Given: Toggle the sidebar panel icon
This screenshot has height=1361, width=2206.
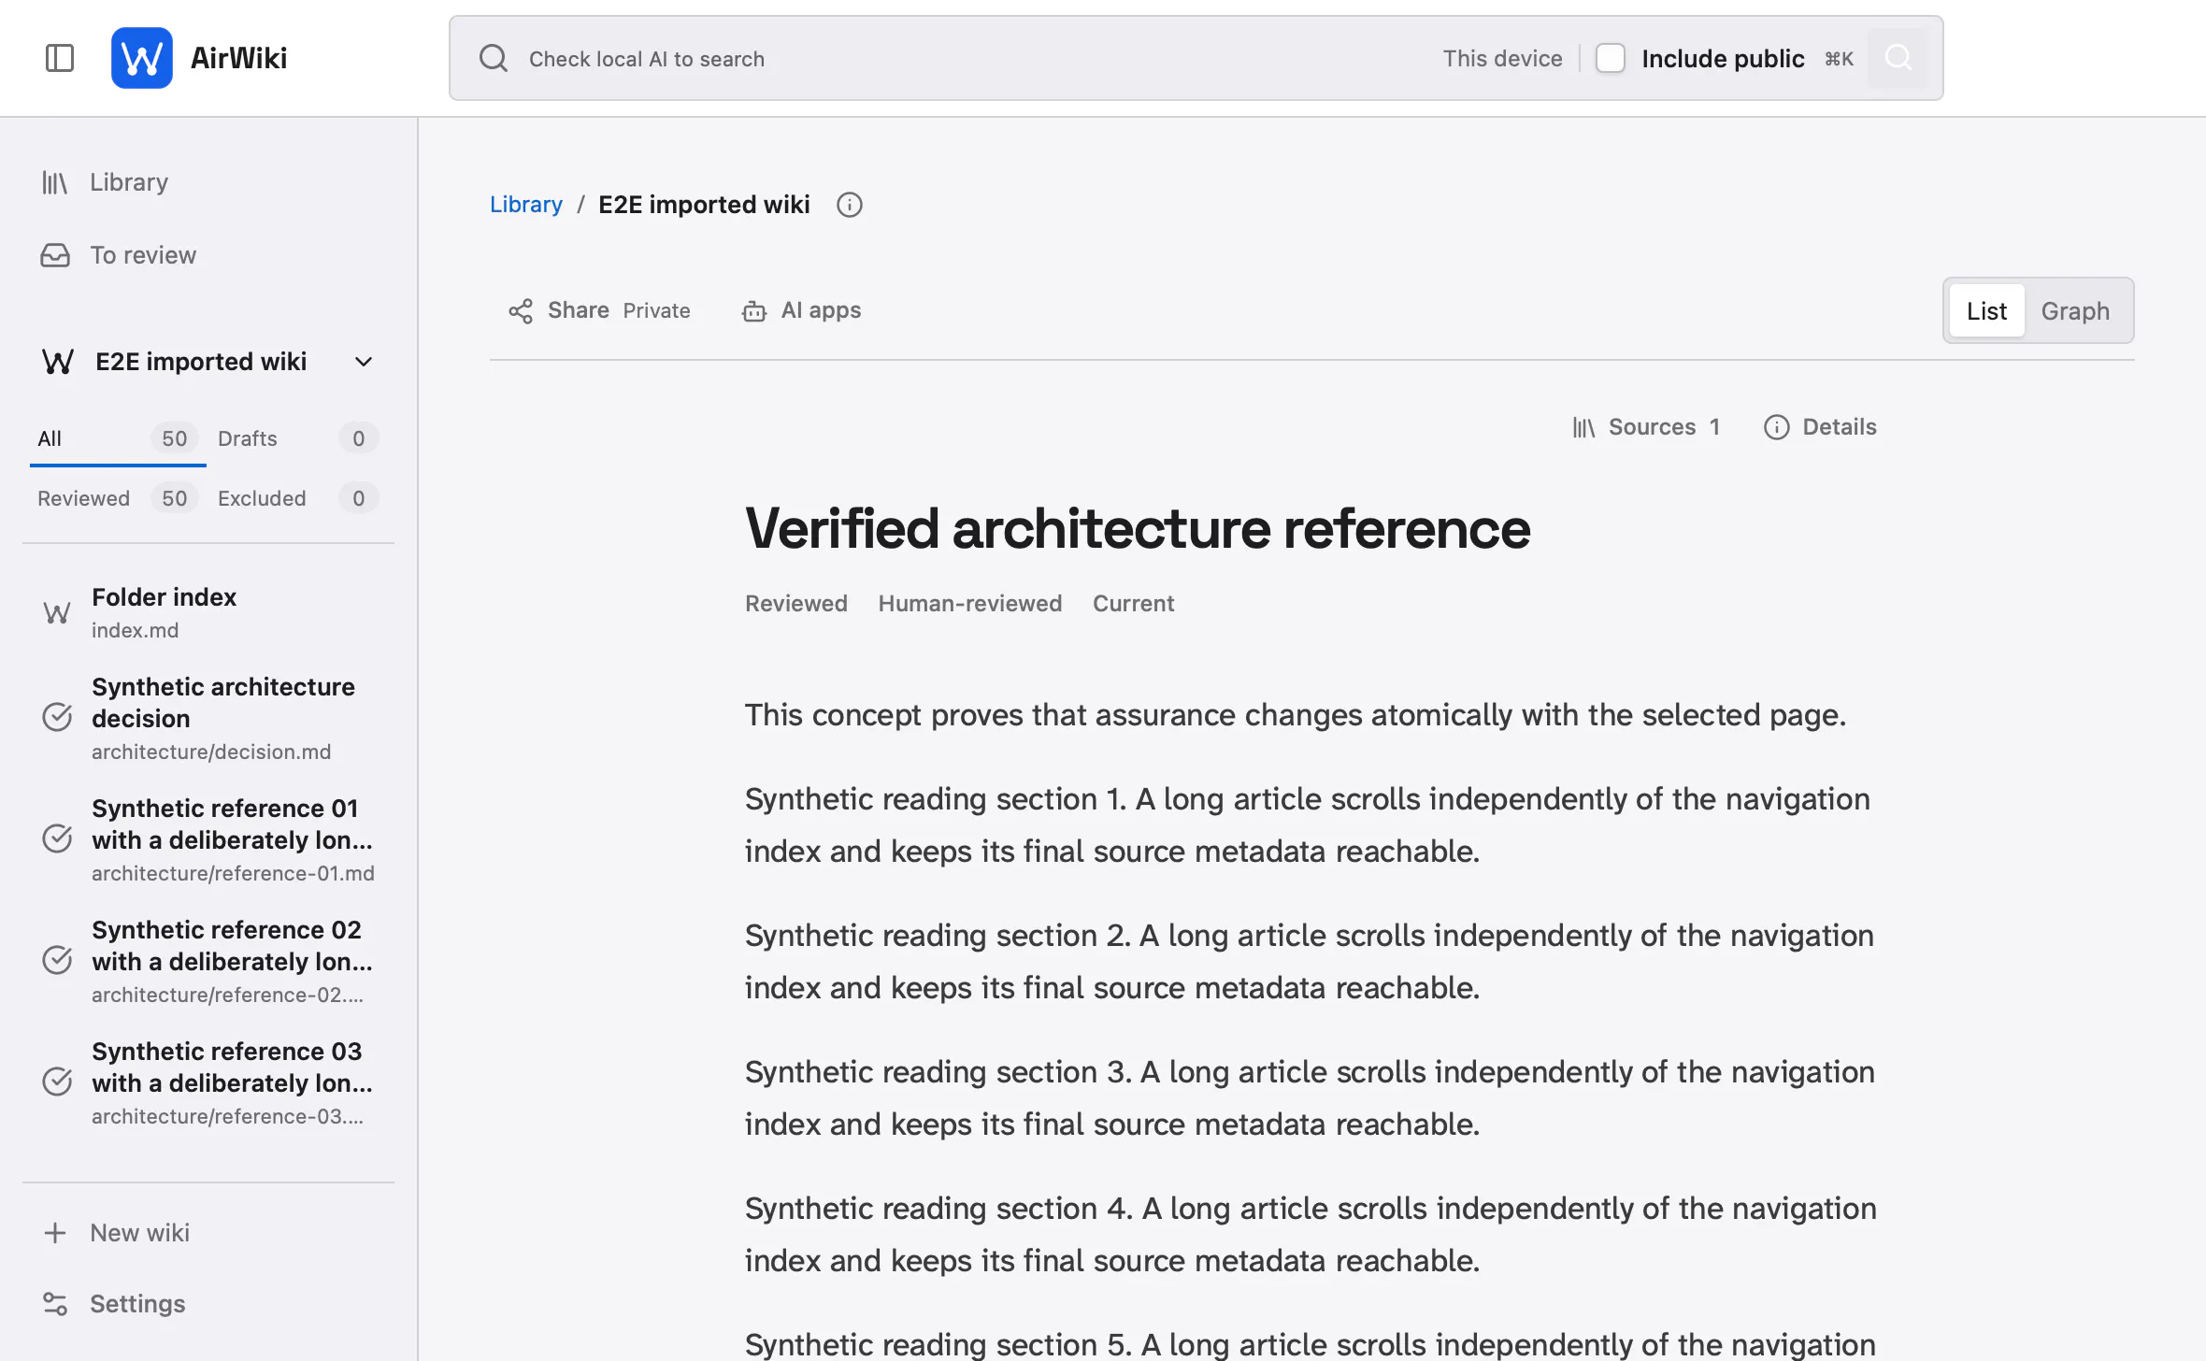Looking at the screenshot, I should (60, 58).
